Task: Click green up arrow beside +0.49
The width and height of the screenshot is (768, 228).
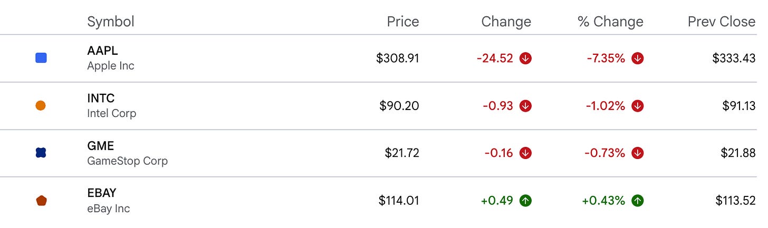Action: [525, 201]
